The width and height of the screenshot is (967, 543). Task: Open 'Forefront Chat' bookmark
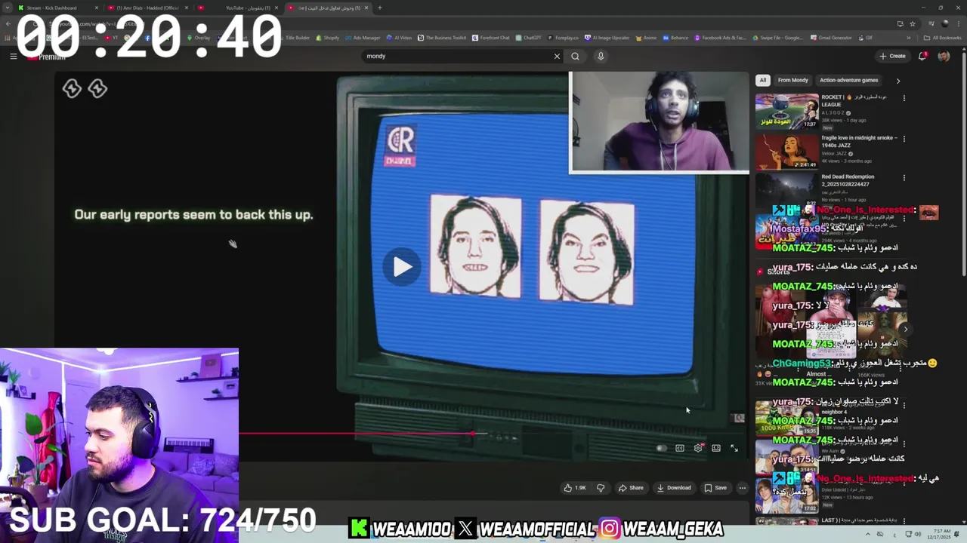491,38
